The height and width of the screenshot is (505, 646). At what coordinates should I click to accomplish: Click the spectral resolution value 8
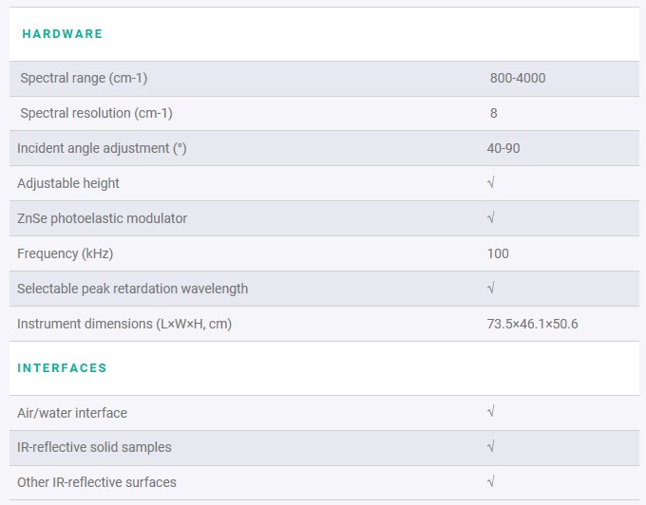pos(494,113)
